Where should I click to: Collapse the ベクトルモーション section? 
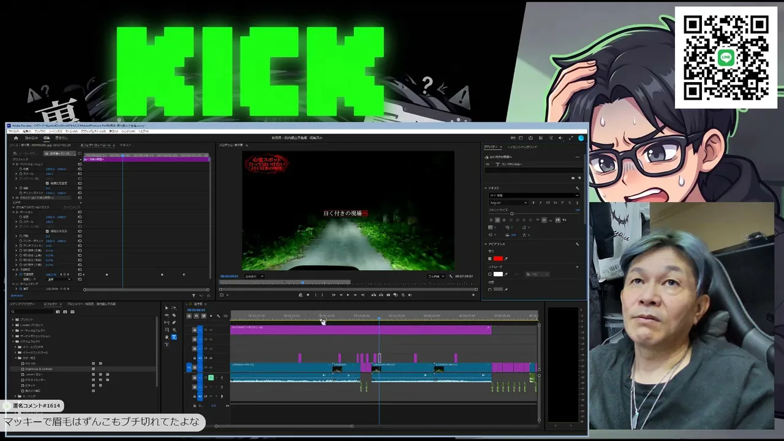[13, 164]
